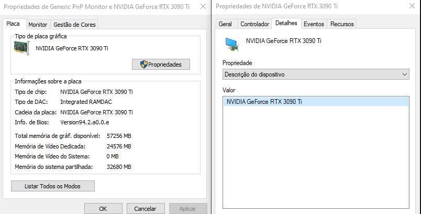Click the 57256 MB total memory value
This screenshot has width=421, height=214.
pyautogui.click(x=119, y=136)
